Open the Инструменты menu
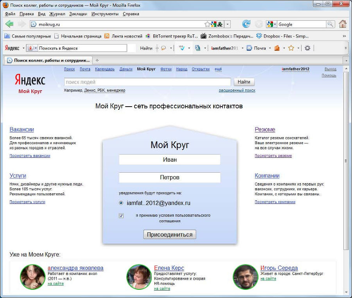352x298 pixels. [x=105, y=14]
